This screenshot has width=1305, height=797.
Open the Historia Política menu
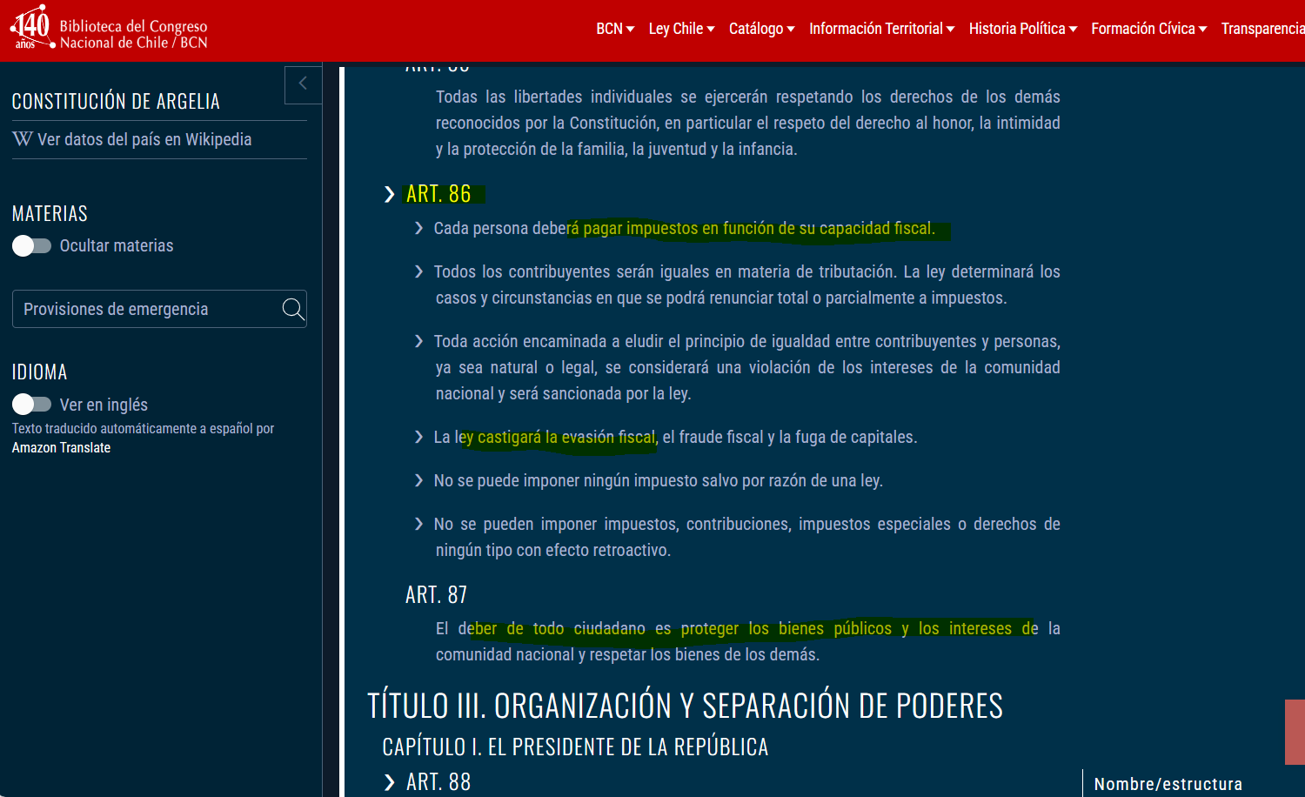click(x=1023, y=29)
